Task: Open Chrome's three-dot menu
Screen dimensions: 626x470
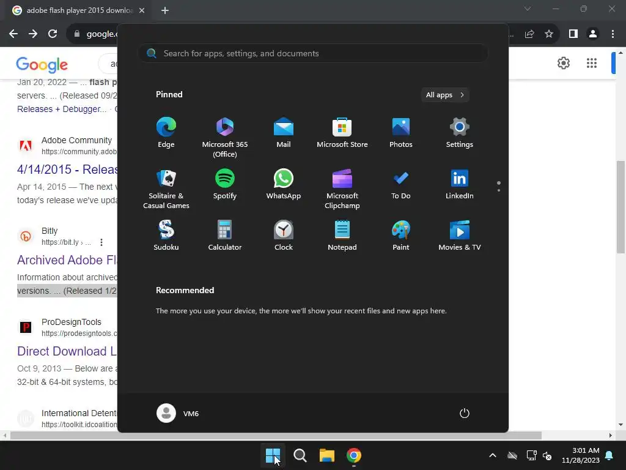Action: (613, 34)
